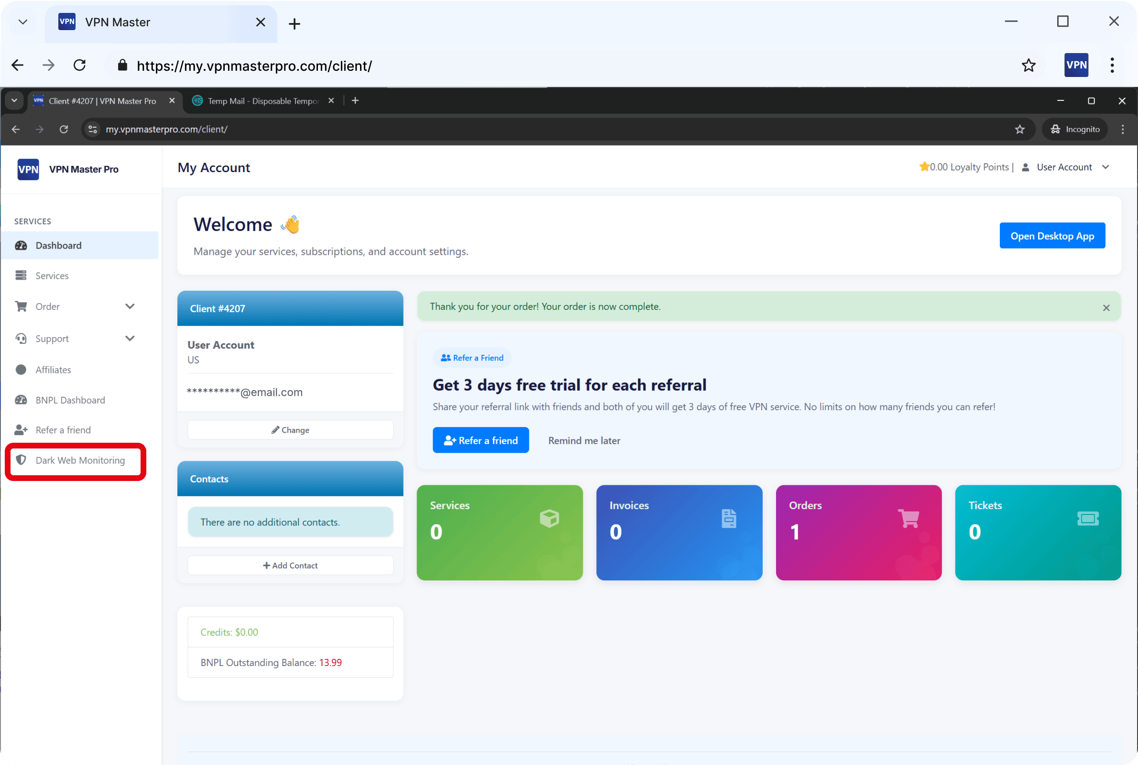Go forward in outer browser
Viewport: 1138px width, 765px height.
(48, 66)
